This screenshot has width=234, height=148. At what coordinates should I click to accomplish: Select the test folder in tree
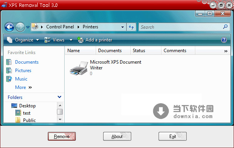click(x=27, y=113)
